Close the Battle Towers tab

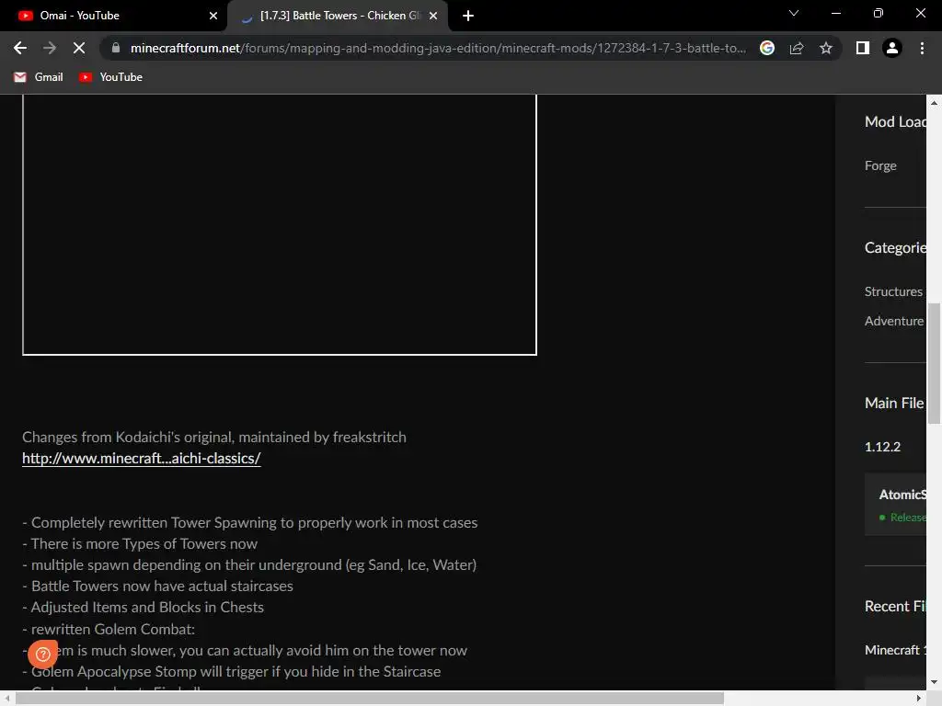[x=433, y=16]
